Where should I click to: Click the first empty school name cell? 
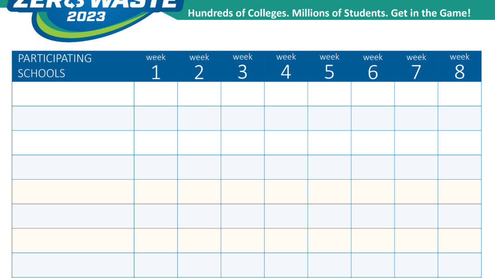pos(73,94)
